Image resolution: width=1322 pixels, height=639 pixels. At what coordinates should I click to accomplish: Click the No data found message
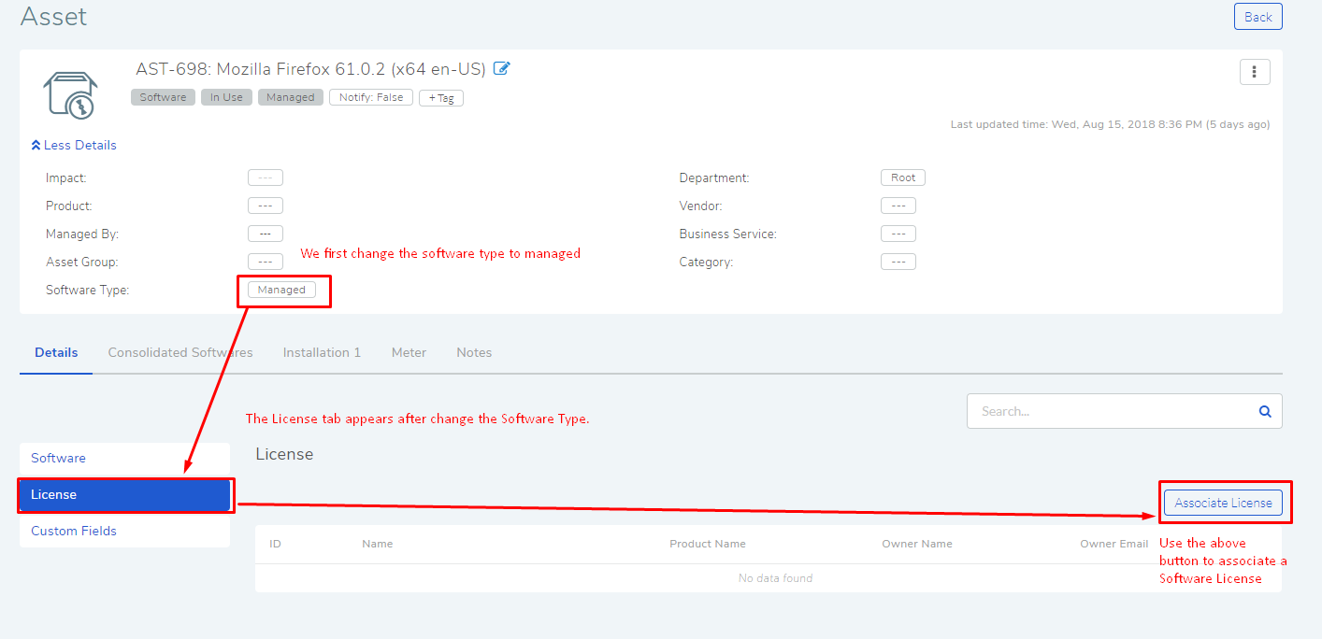(x=775, y=578)
